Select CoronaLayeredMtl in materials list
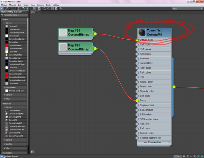The image size is (204, 158). [x=16, y=113]
